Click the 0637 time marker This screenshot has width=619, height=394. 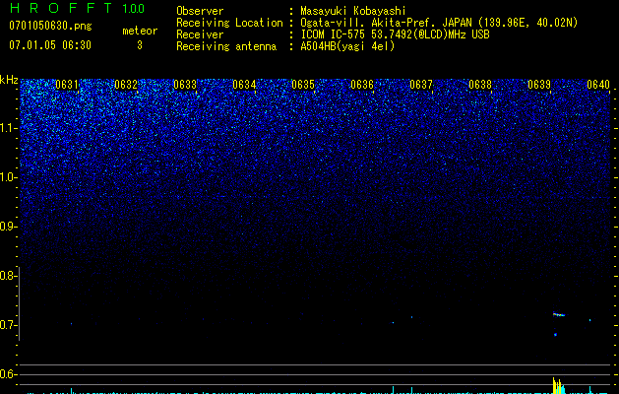421,85
